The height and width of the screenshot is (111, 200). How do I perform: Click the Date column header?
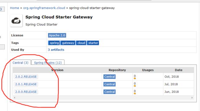(178, 70)
